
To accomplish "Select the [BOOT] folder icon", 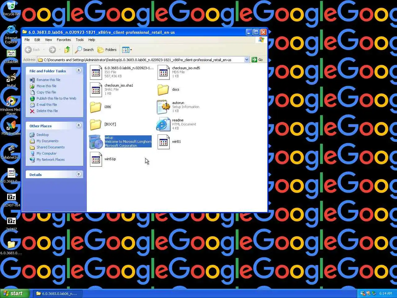I will [96, 124].
